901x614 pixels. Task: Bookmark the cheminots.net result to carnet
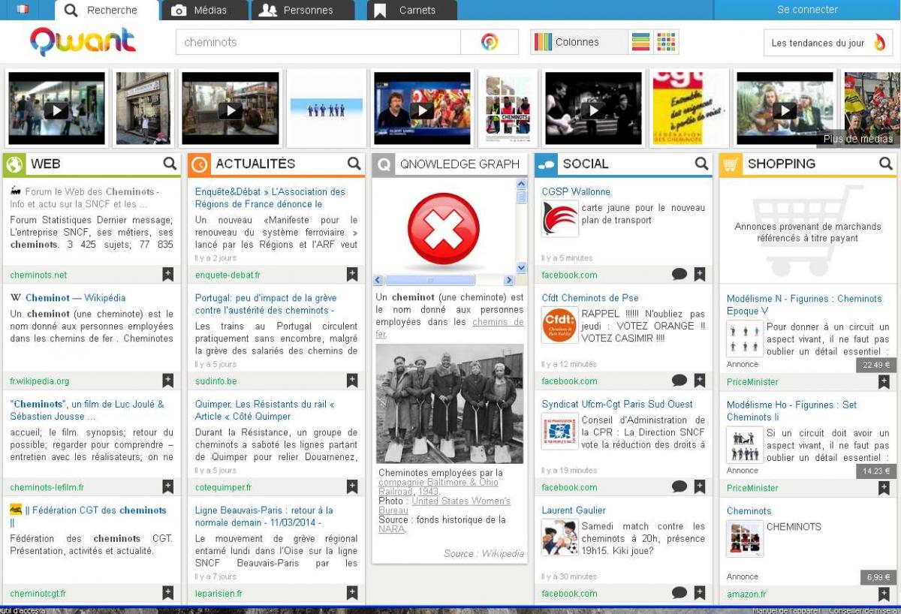pyautogui.click(x=168, y=275)
